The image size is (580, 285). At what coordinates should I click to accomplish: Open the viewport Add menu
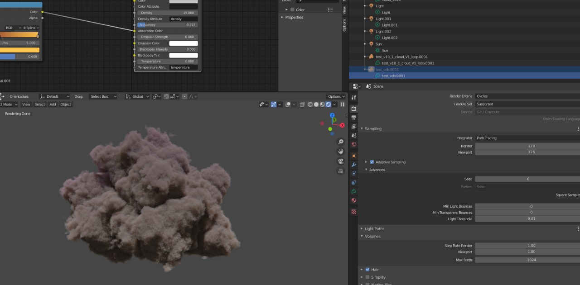click(x=53, y=104)
